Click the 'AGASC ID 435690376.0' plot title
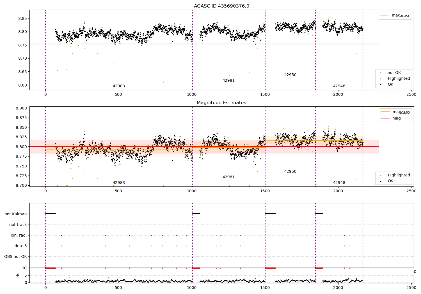This screenshot has width=421, height=294. (221, 6)
